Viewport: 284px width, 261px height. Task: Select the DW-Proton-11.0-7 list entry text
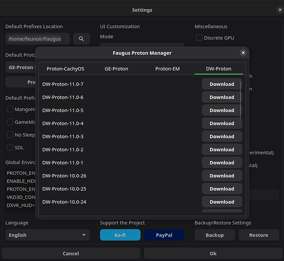coord(63,84)
